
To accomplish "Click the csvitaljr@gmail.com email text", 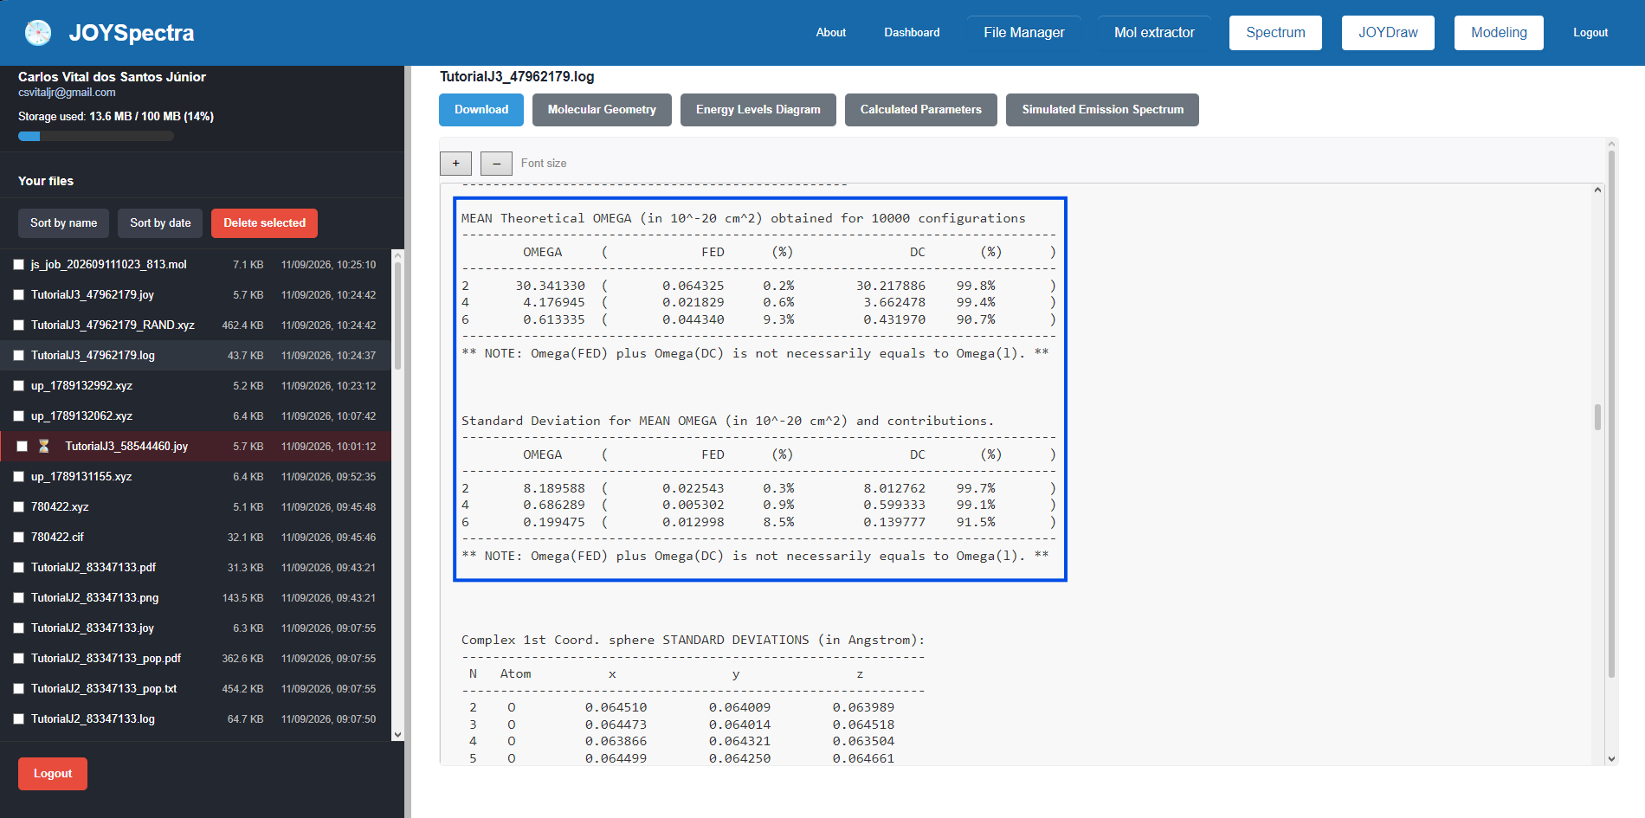I will tap(67, 93).
